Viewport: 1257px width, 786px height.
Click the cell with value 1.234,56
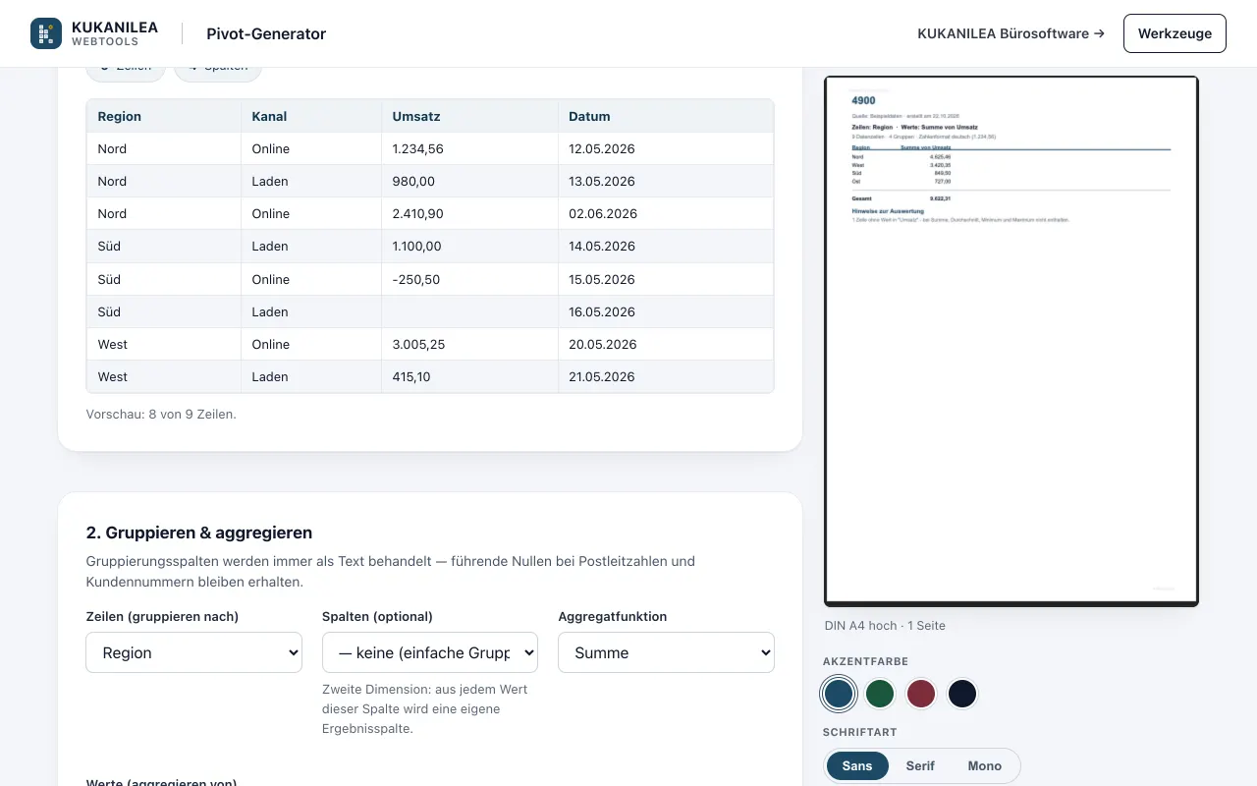(x=469, y=148)
